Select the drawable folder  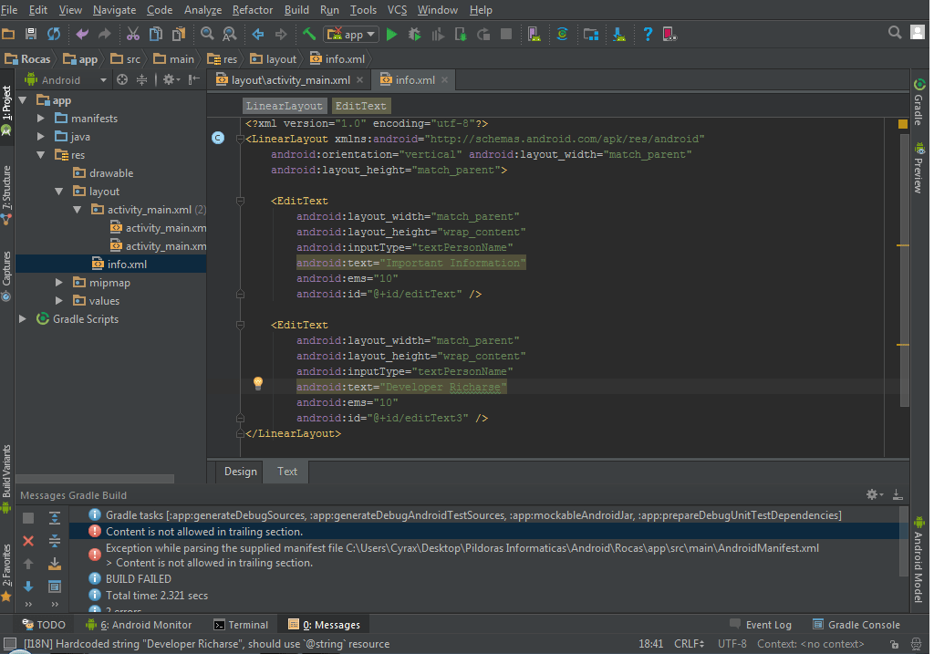(x=111, y=172)
